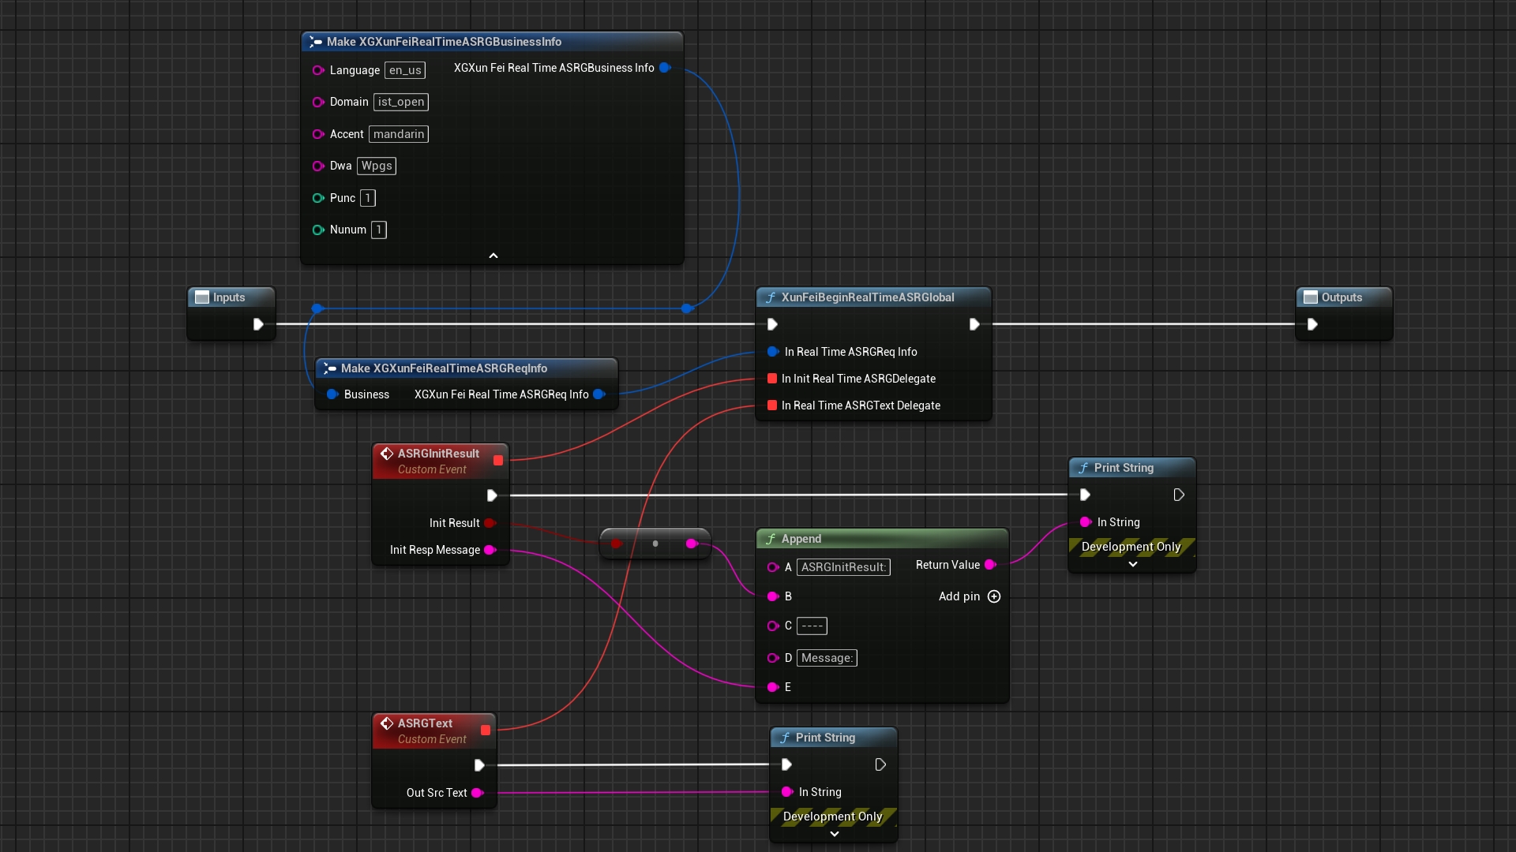Expand the upper Print String options

[1132, 564]
